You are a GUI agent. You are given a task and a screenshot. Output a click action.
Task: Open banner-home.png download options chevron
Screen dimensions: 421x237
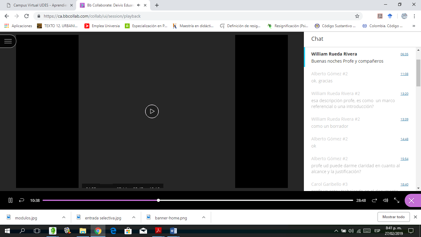pyautogui.click(x=204, y=217)
